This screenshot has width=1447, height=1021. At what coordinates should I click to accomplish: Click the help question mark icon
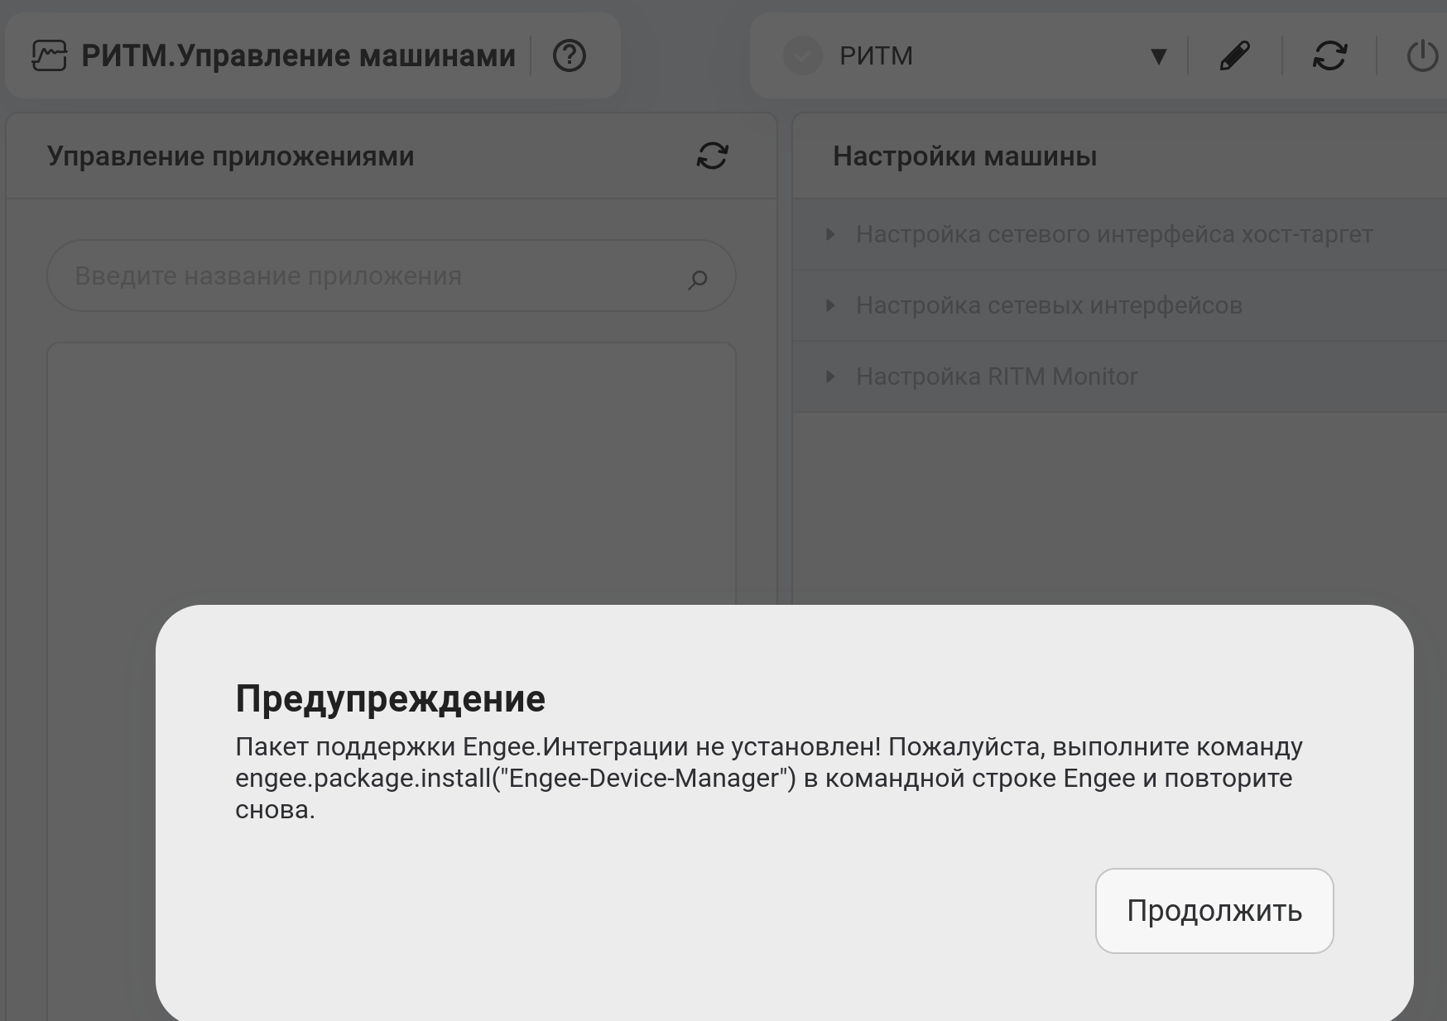pyautogui.click(x=570, y=55)
